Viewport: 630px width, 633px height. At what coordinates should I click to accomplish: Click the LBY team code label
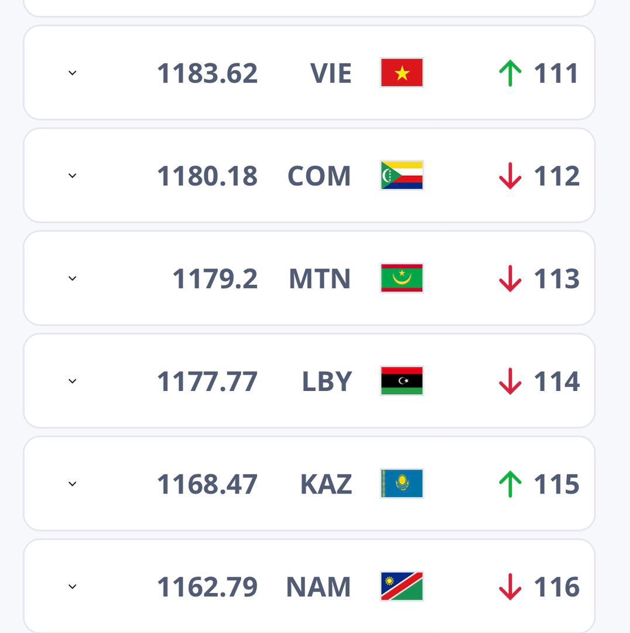click(x=327, y=382)
